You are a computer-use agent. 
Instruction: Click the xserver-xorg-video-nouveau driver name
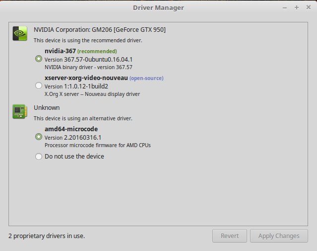pos(86,78)
